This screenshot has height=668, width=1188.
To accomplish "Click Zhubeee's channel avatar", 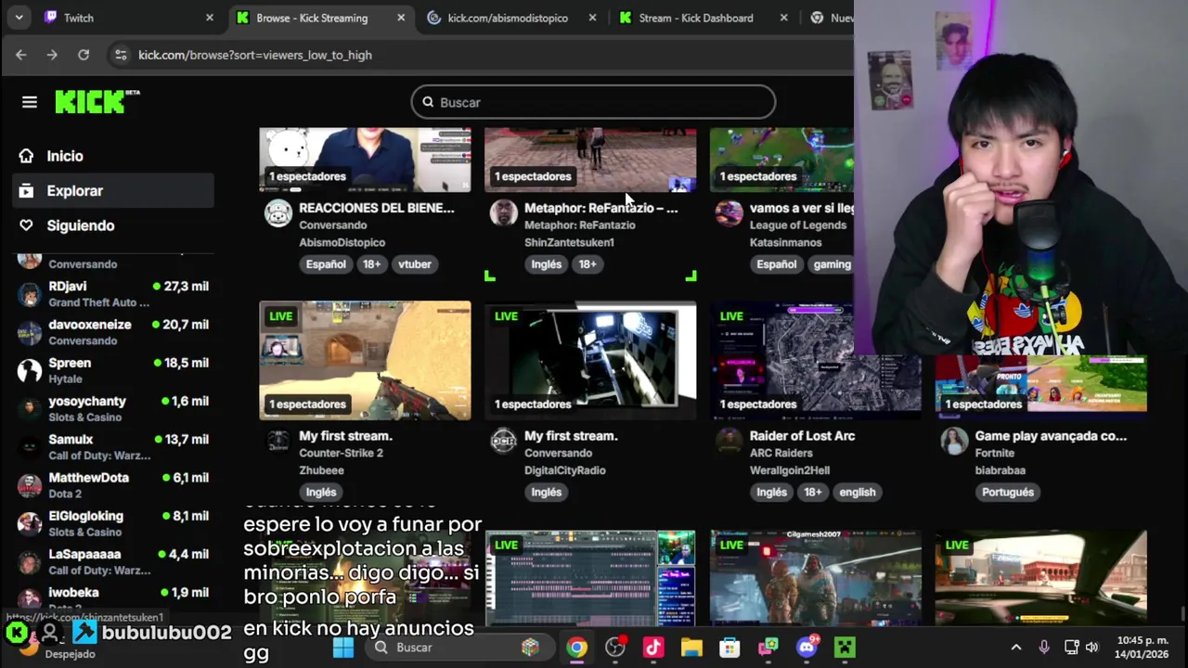I will (278, 441).
